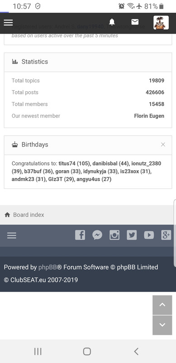Viewport: 176px width, 363px height.
Task: Open the Facebook page icon
Action: click(80, 235)
